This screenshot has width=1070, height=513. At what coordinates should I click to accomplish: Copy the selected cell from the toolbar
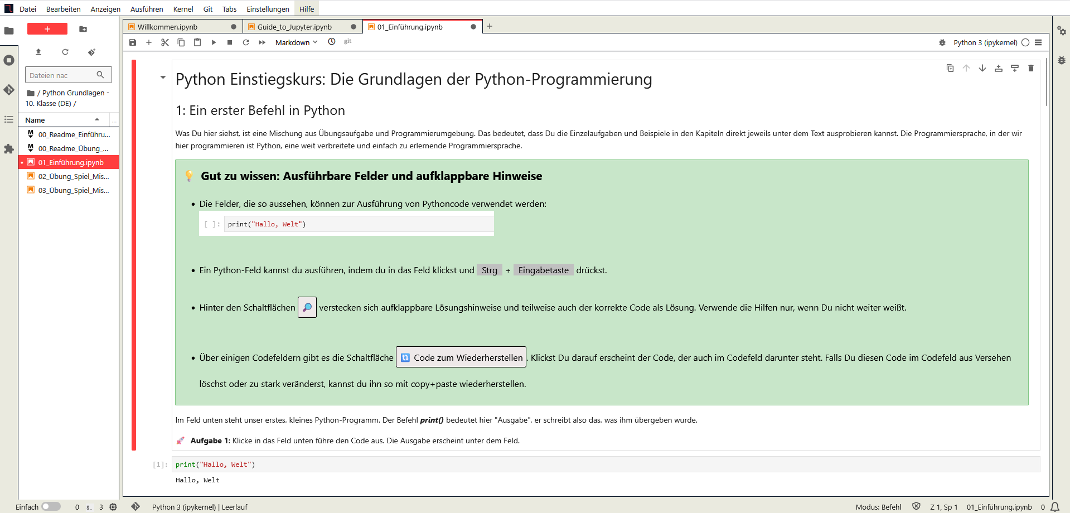coord(181,42)
